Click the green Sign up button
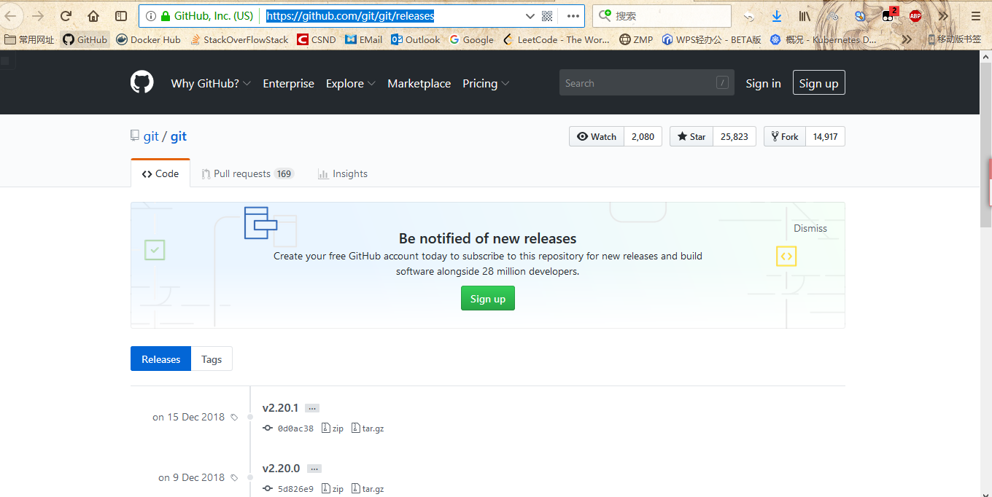This screenshot has width=992, height=497. (x=488, y=298)
